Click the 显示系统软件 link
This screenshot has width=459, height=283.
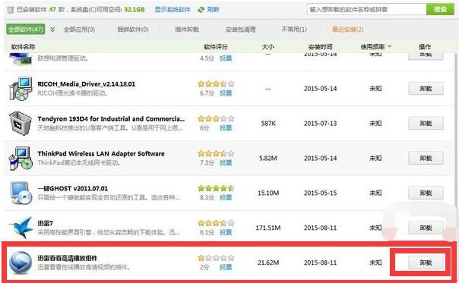click(x=173, y=10)
